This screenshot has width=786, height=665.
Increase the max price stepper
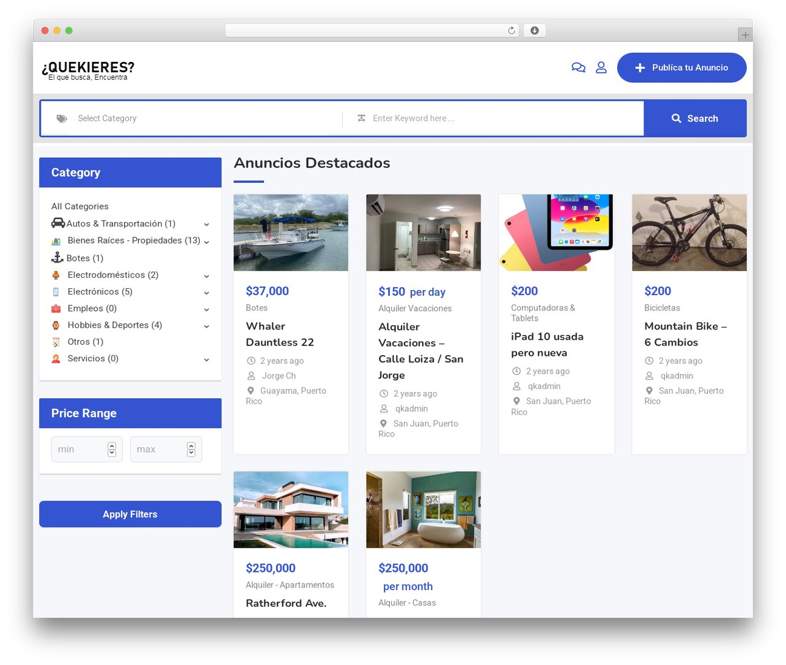coord(191,446)
